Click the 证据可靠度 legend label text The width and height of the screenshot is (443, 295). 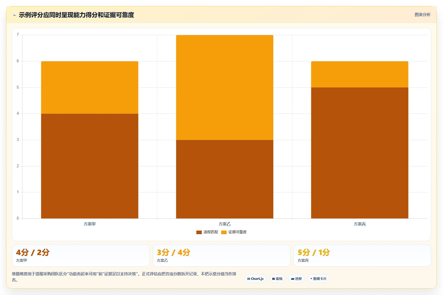tap(237, 232)
